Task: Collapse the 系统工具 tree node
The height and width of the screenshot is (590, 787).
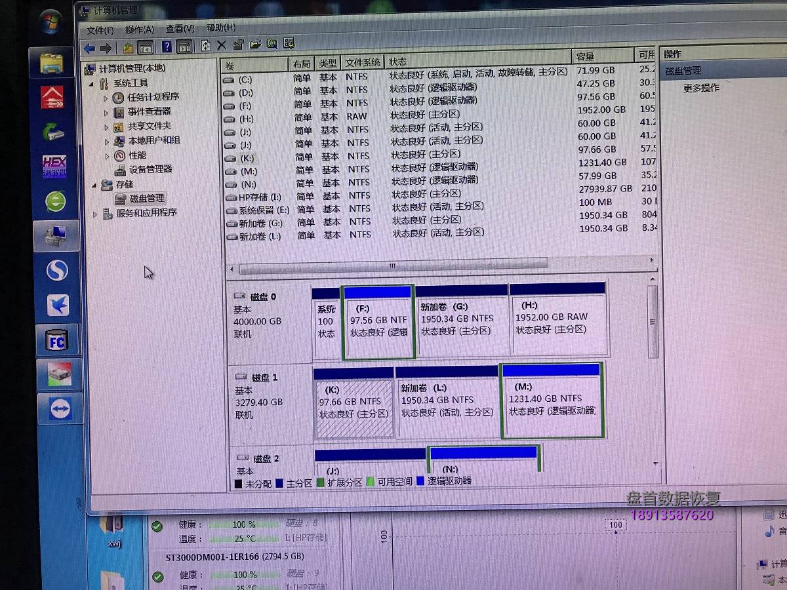Action: (x=91, y=83)
